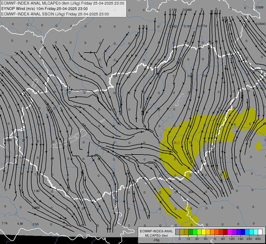Click the cyan legend swatch
Viewport: 266px width, 244px height.
point(252,232)
